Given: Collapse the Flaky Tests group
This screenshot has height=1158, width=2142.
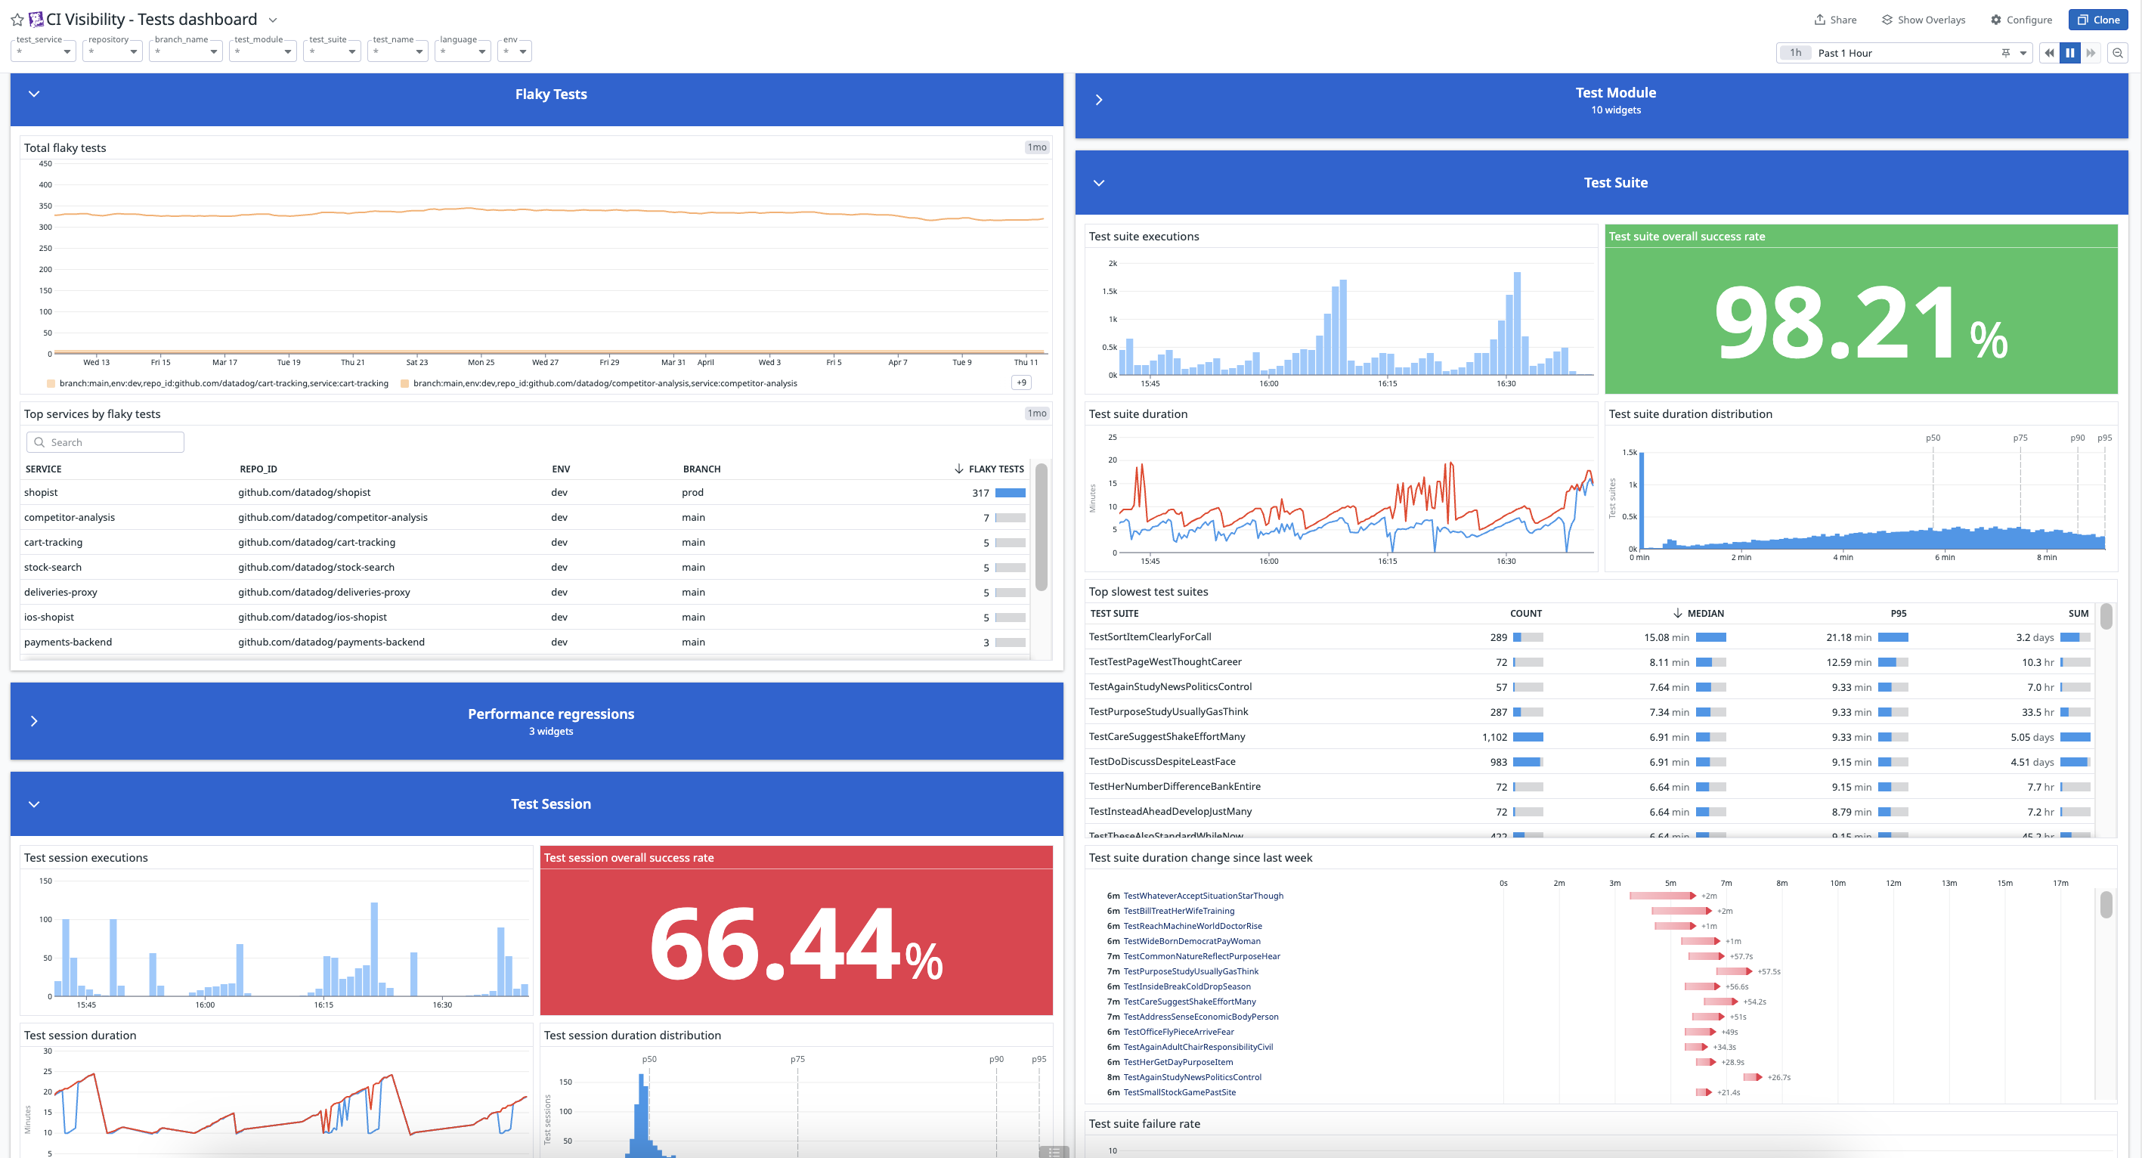Looking at the screenshot, I should pyautogui.click(x=34, y=94).
